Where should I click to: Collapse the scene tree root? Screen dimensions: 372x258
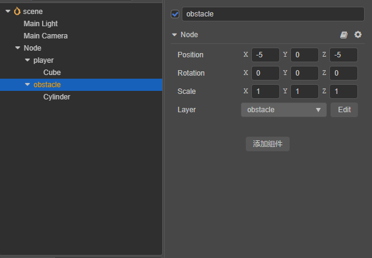click(x=7, y=12)
